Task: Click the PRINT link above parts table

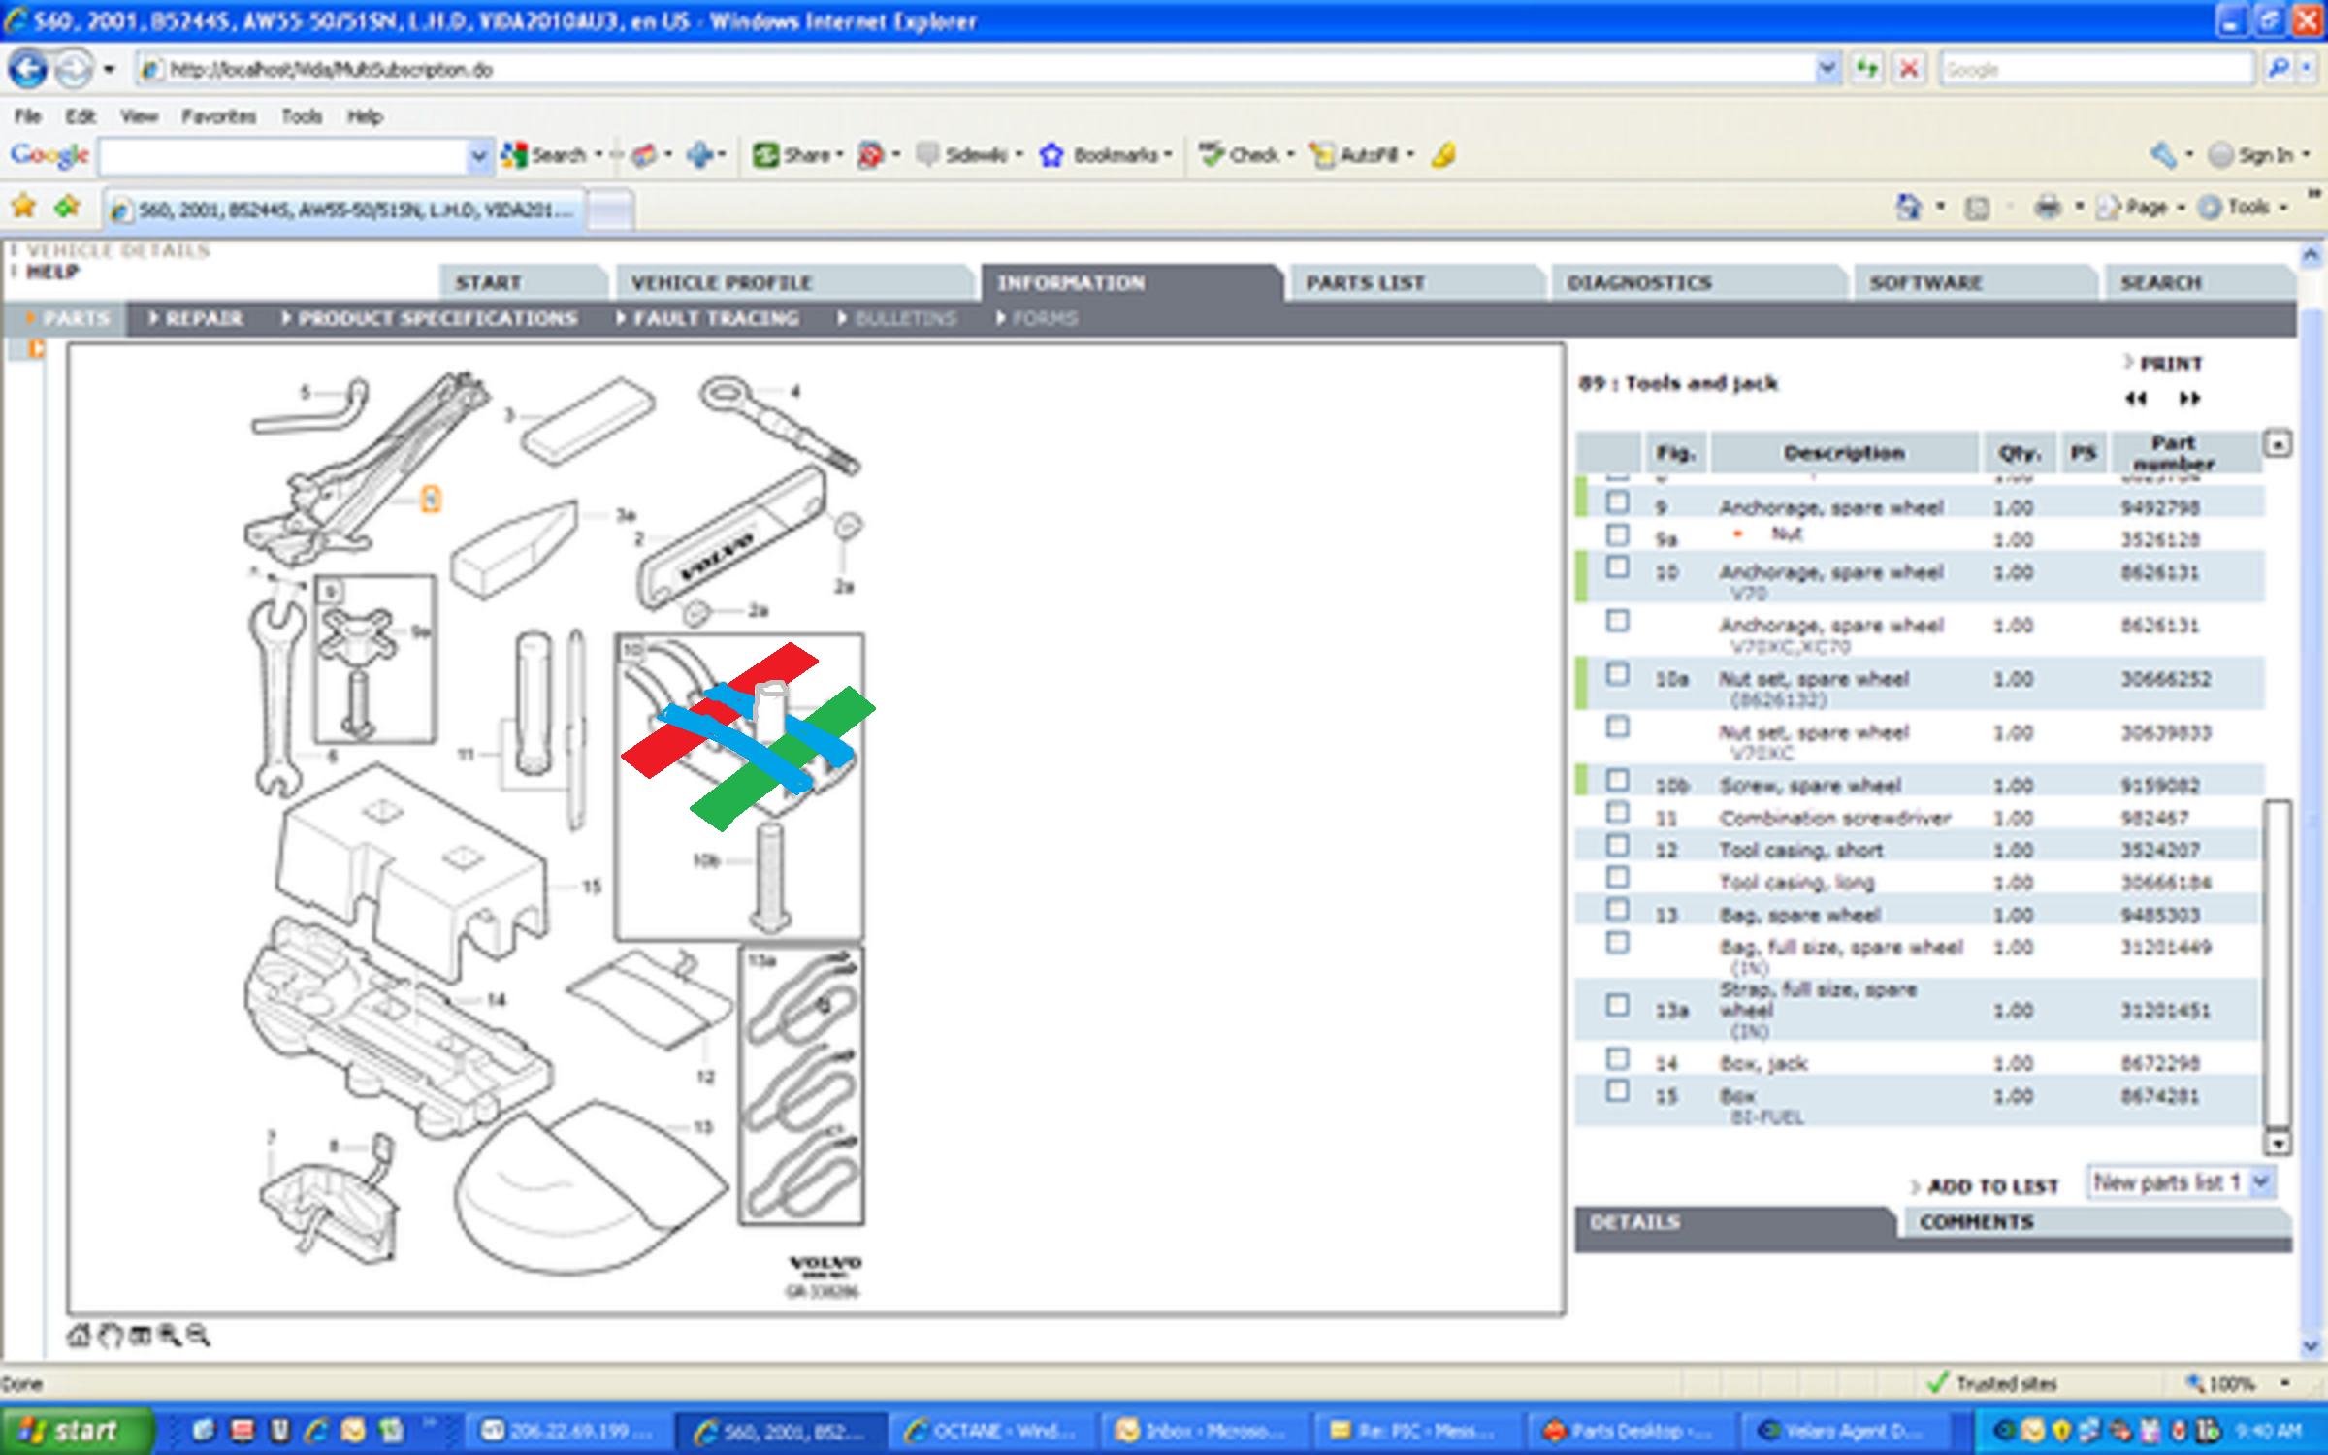Action: [2171, 363]
